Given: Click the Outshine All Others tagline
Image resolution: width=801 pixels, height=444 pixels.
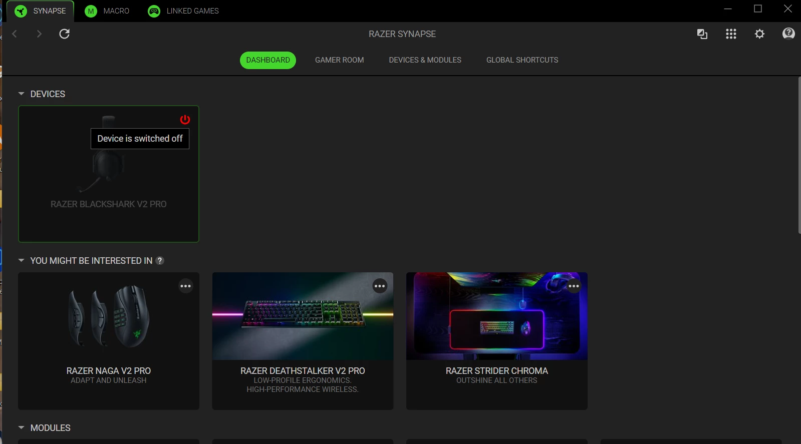Looking at the screenshot, I should tap(497, 380).
